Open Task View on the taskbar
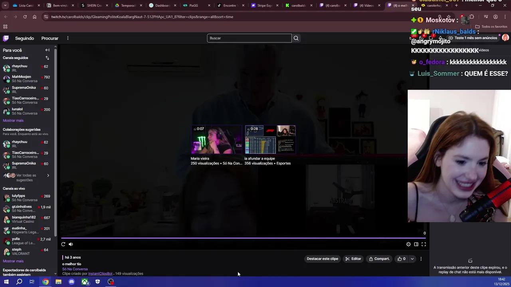The width and height of the screenshot is (511, 287). pyautogui.click(x=32, y=282)
